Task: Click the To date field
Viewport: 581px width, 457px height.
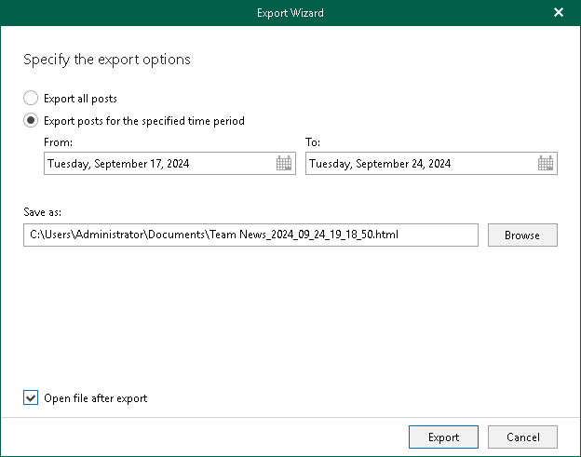Action: tap(419, 164)
